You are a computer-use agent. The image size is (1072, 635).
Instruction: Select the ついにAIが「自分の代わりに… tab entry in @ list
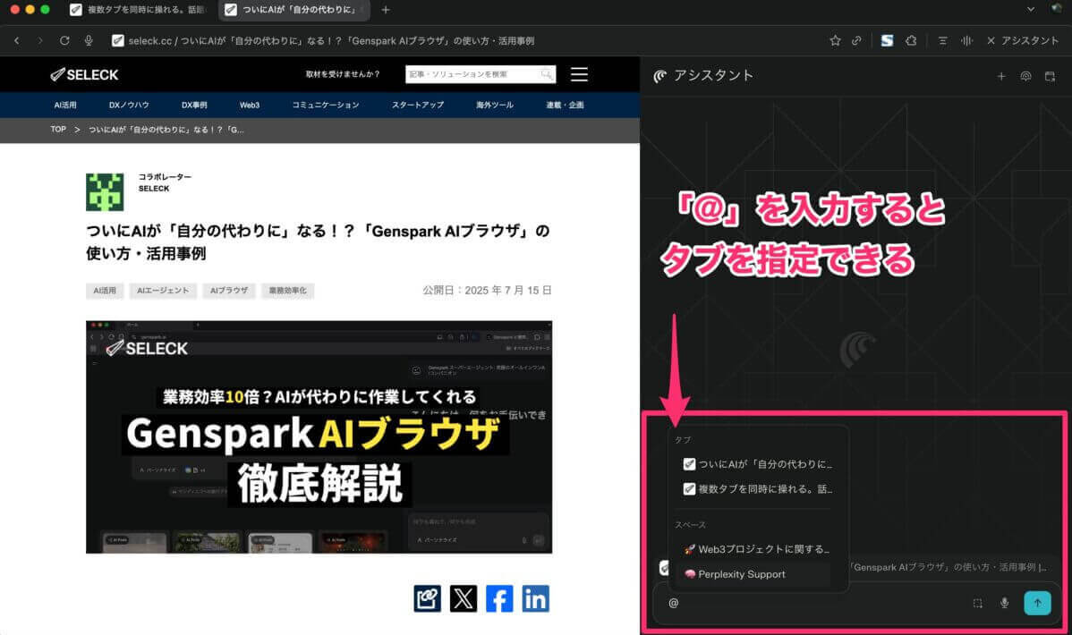[758, 464]
